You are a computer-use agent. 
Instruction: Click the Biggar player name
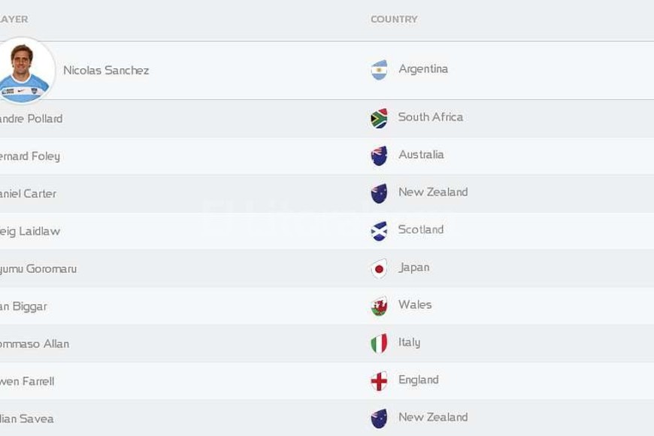coord(24,306)
